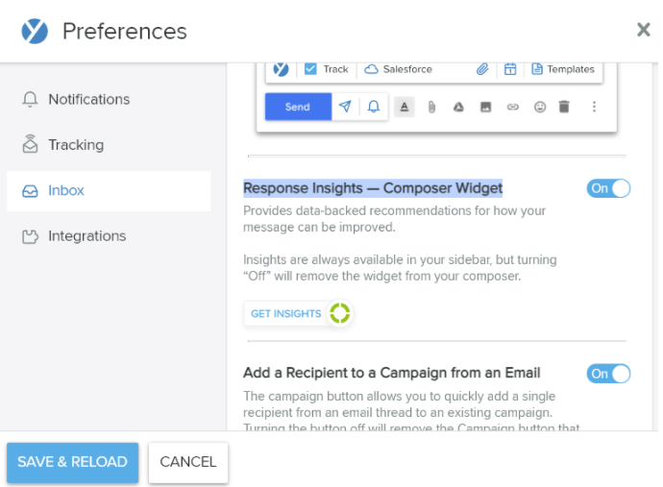Click the Salesforce cloud icon
This screenshot has width=663, height=487.
(371, 69)
